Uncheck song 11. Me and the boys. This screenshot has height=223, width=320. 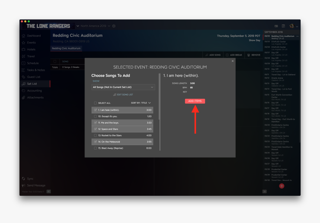[95, 123]
